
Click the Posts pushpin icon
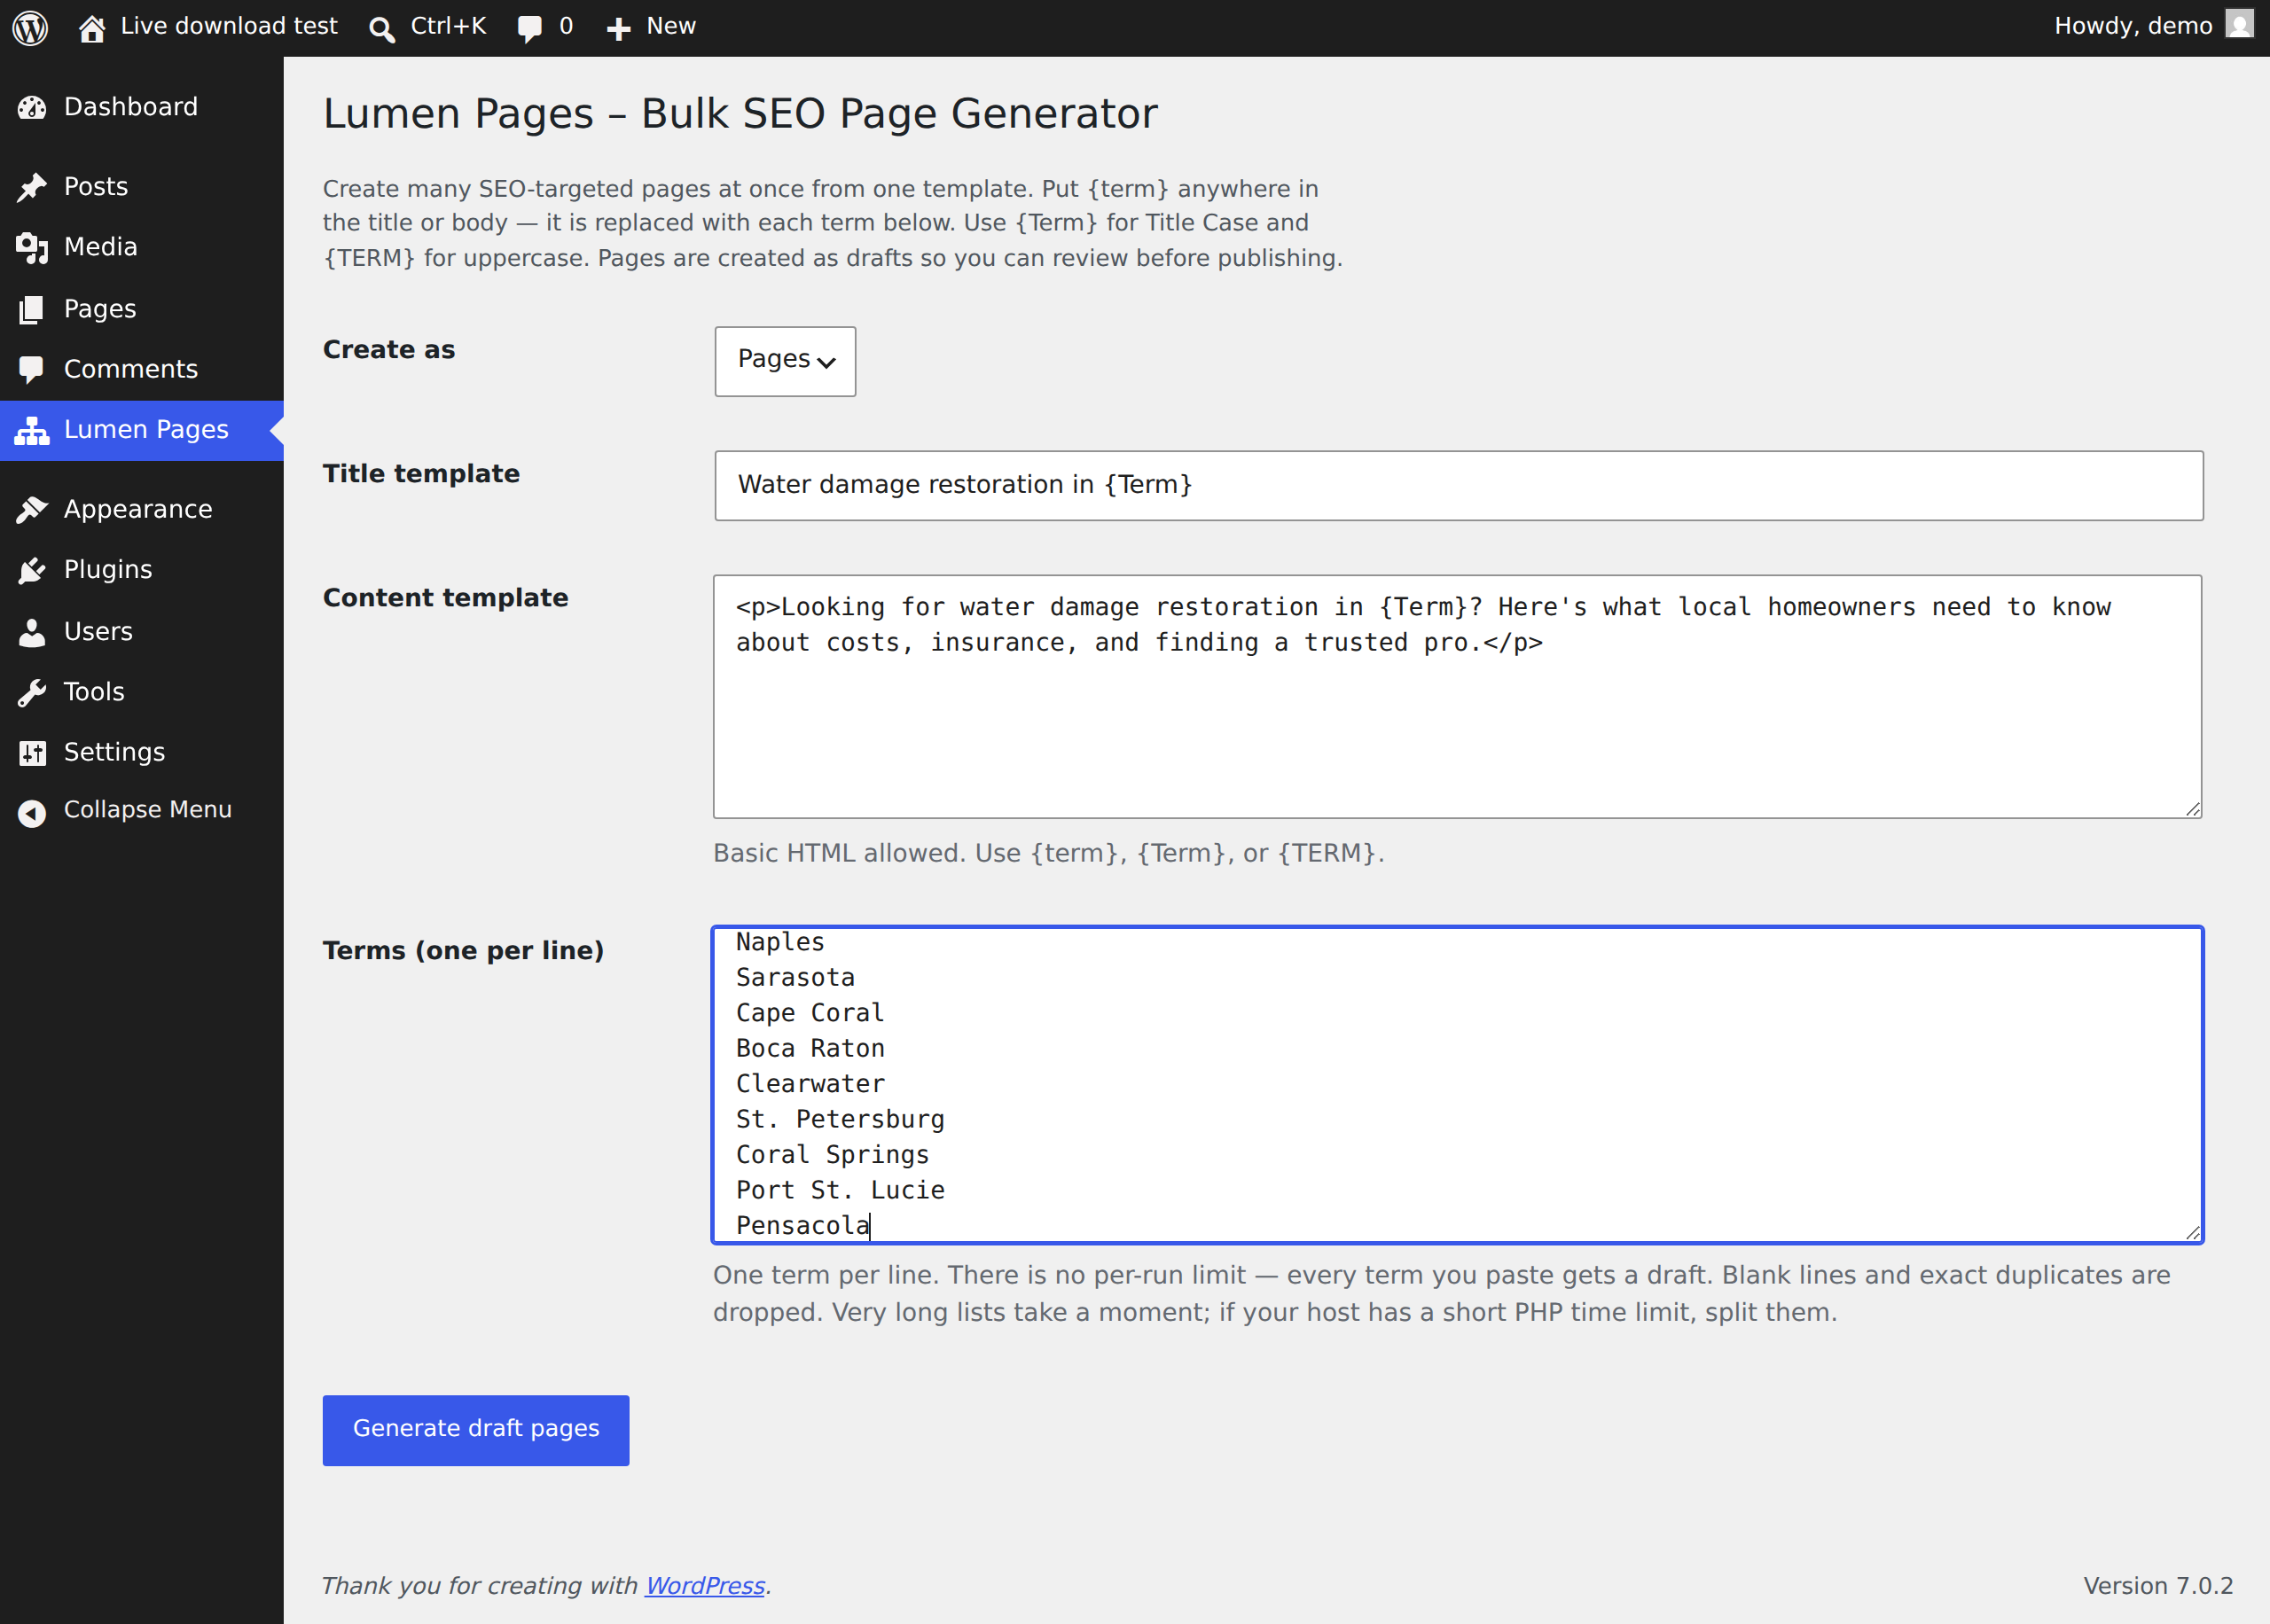click(32, 187)
